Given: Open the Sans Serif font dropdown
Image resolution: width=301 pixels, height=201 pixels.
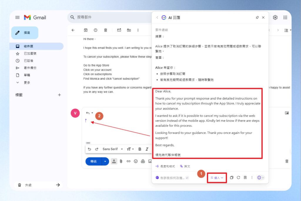Looking at the screenshot, I should [x=113, y=149].
